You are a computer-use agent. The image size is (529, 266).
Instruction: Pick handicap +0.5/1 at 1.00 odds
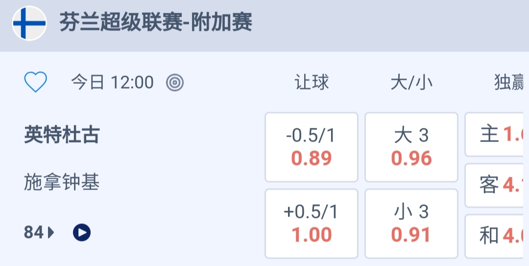[312, 223]
